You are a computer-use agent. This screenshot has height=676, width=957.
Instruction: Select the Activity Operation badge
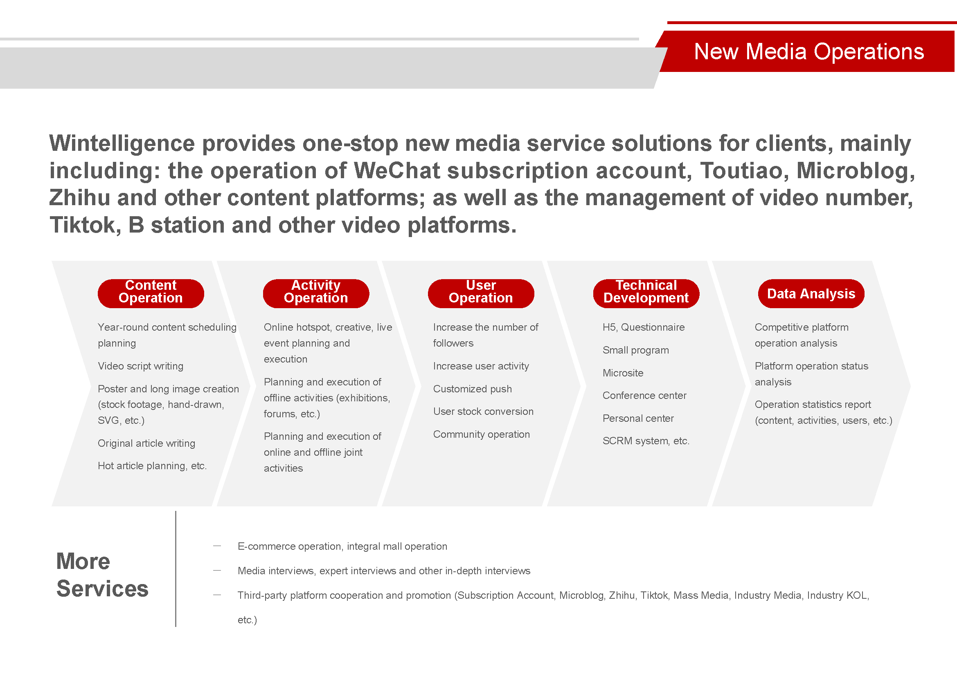[315, 293]
